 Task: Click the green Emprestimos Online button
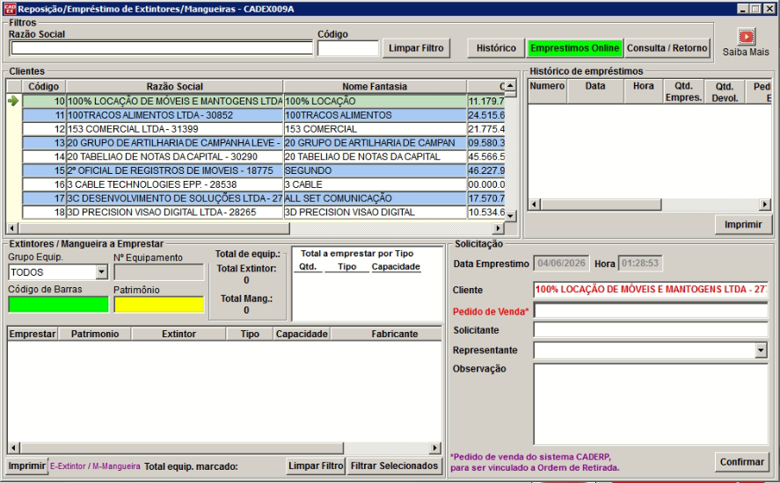click(x=574, y=48)
